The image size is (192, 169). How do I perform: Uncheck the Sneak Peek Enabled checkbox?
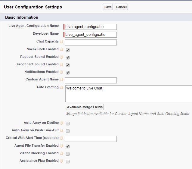pos(68,50)
